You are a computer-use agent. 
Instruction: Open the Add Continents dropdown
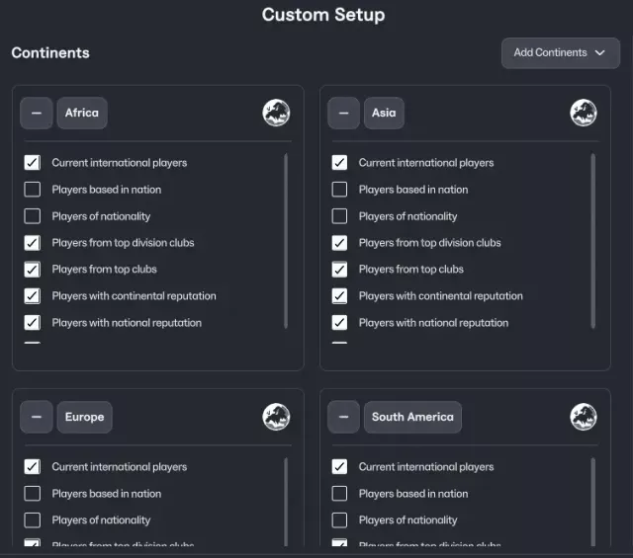point(561,52)
